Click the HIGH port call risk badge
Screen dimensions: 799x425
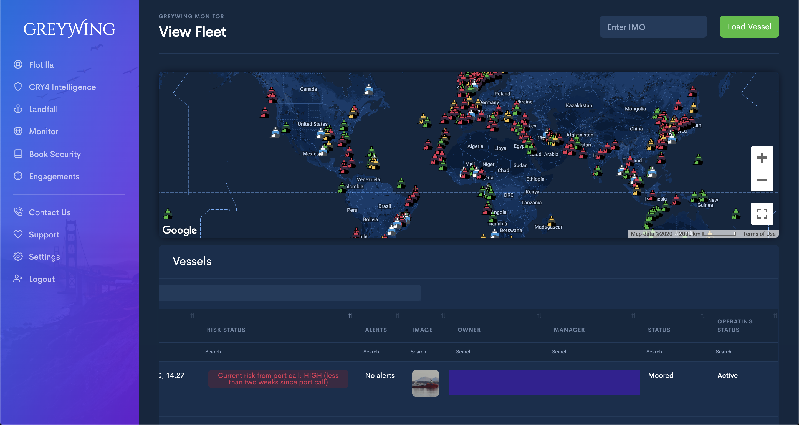coord(278,379)
